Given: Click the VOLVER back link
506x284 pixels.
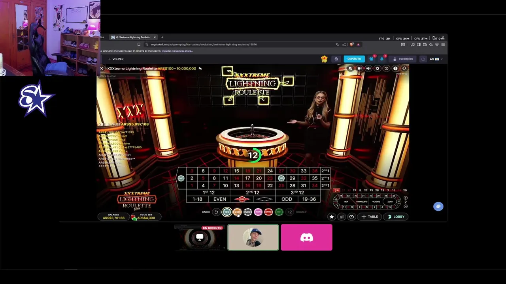Looking at the screenshot, I should point(116,59).
